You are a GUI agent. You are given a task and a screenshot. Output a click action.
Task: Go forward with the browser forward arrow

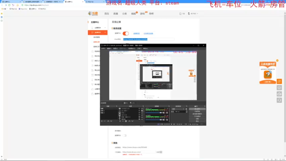click(6, 5)
